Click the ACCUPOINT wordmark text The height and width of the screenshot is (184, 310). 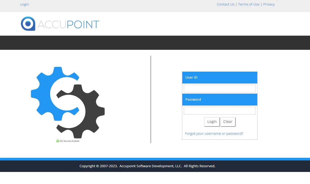[x=69, y=24]
